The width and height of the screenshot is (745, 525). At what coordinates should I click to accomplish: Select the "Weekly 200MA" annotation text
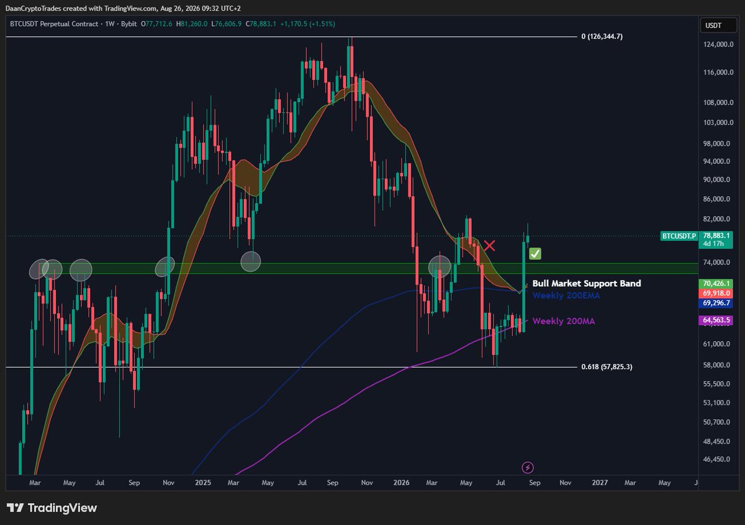pyautogui.click(x=563, y=321)
